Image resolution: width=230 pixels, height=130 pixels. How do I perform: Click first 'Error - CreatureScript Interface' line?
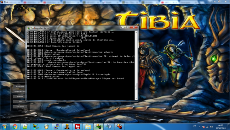point(58,50)
